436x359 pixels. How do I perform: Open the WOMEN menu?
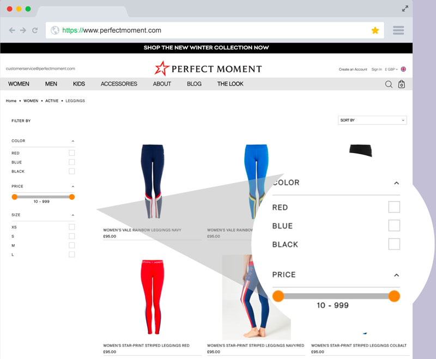19,84
